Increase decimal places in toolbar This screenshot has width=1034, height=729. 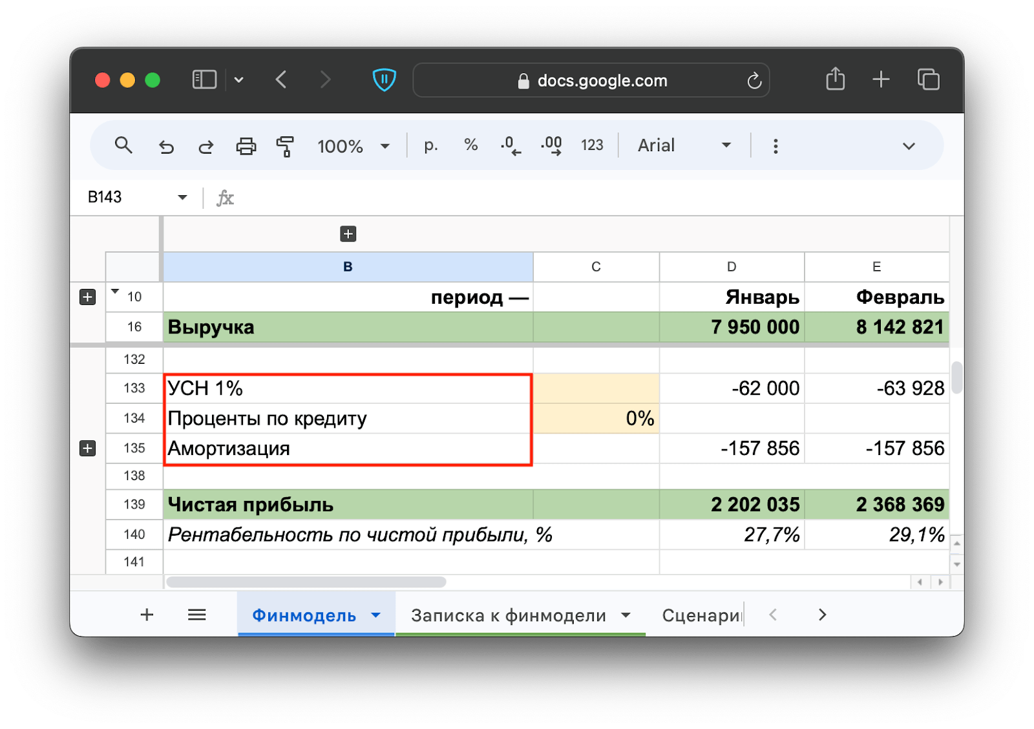coord(551,146)
